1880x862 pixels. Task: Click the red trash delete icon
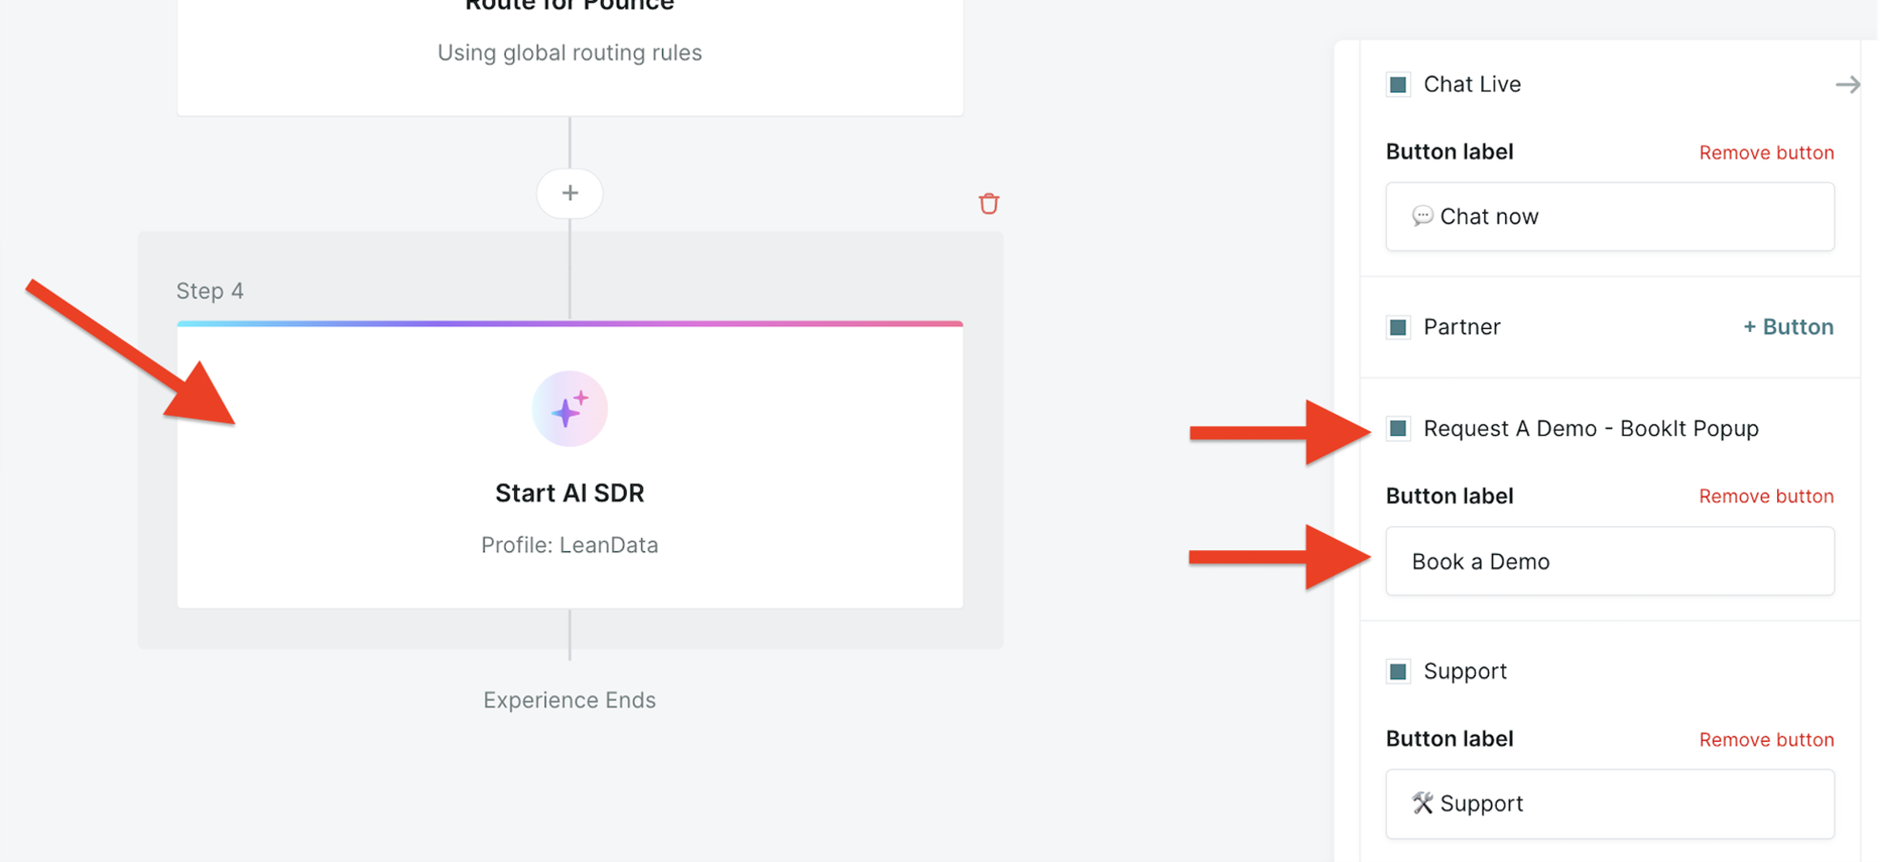[989, 204]
